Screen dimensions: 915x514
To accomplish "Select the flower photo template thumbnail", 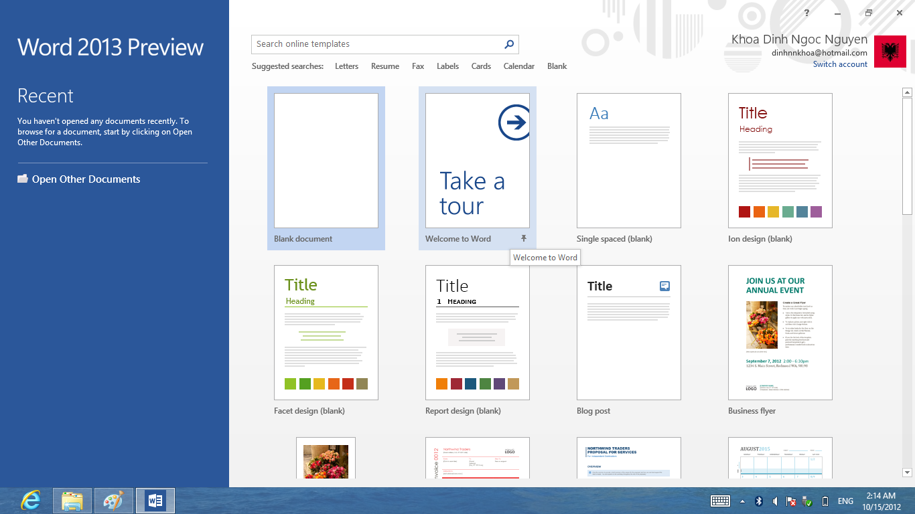I will click(x=326, y=458).
